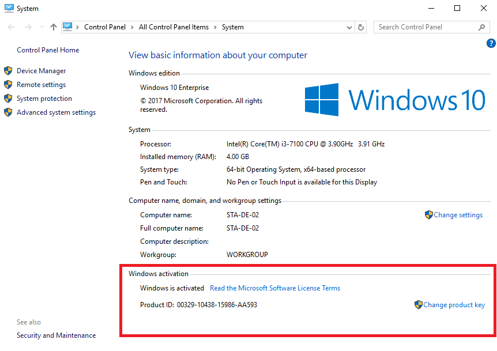Click System in the breadcrumb path

coord(232,27)
